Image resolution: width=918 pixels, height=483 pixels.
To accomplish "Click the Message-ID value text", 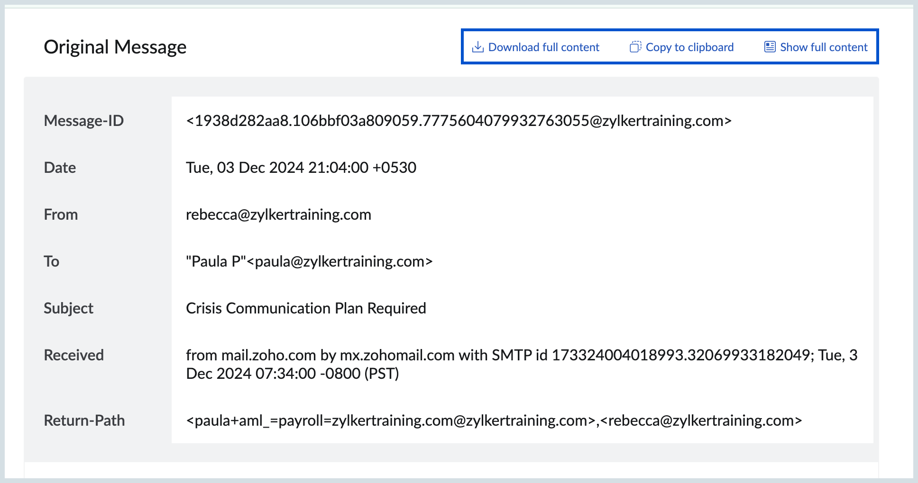I will (x=459, y=121).
